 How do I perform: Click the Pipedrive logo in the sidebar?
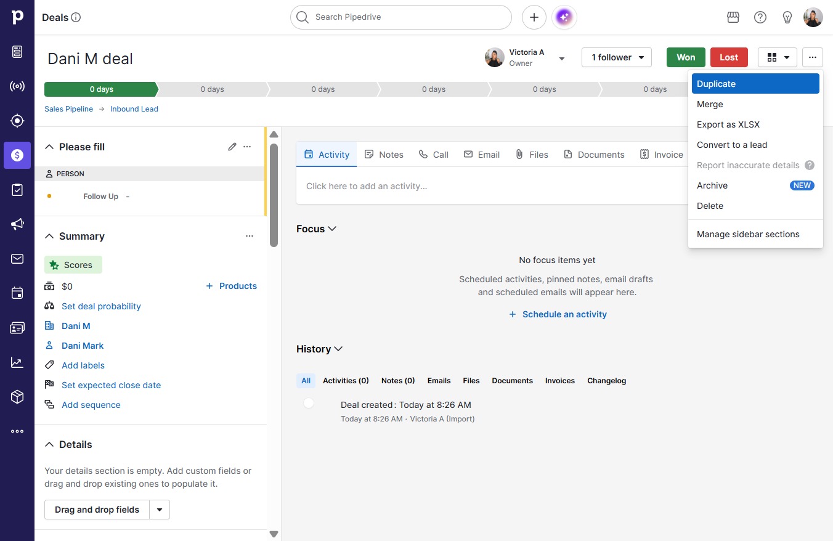coord(17,17)
